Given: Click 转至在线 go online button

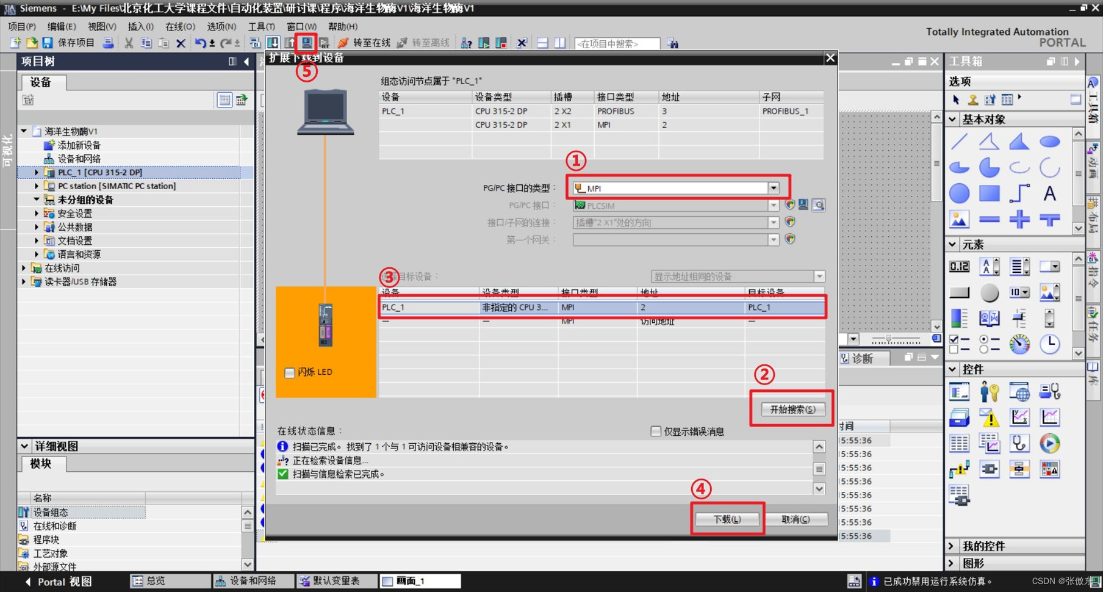Looking at the screenshot, I should [365, 43].
